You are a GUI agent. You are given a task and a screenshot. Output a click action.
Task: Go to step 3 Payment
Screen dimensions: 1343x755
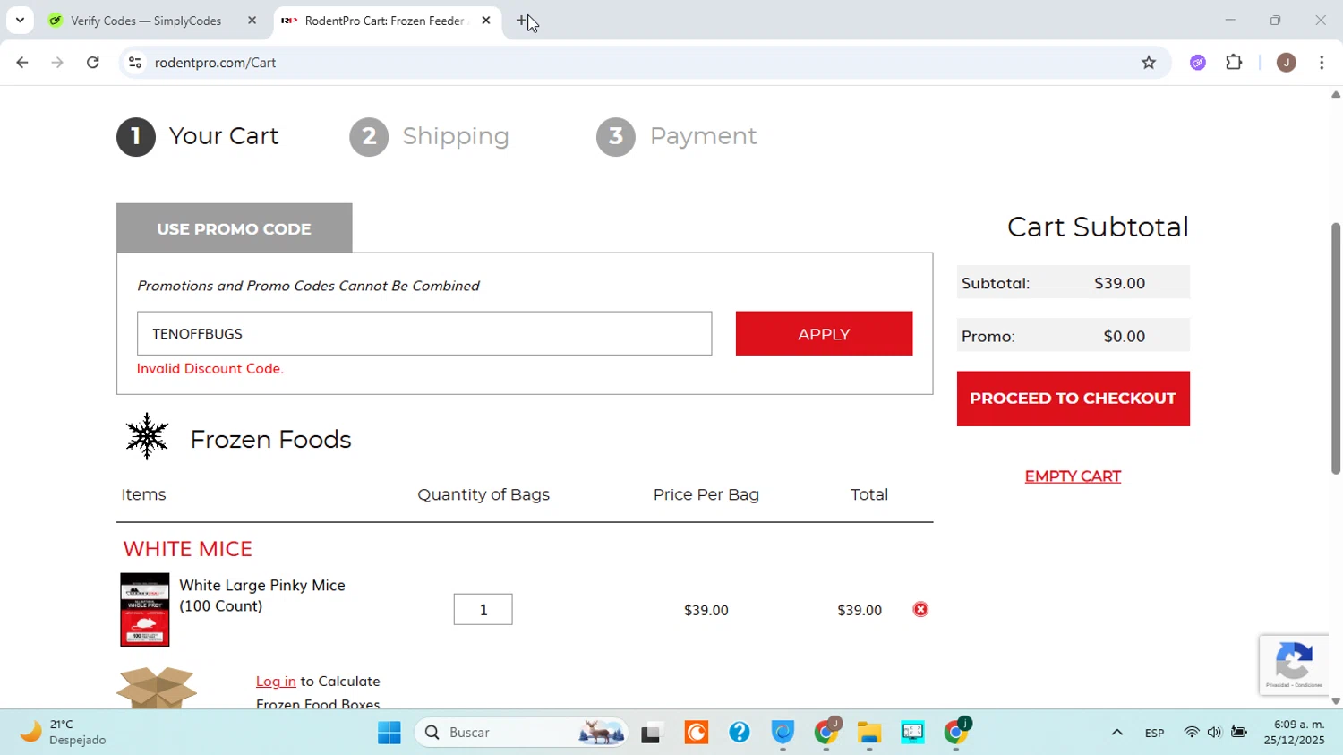pyautogui.click(x=677, y=136)
